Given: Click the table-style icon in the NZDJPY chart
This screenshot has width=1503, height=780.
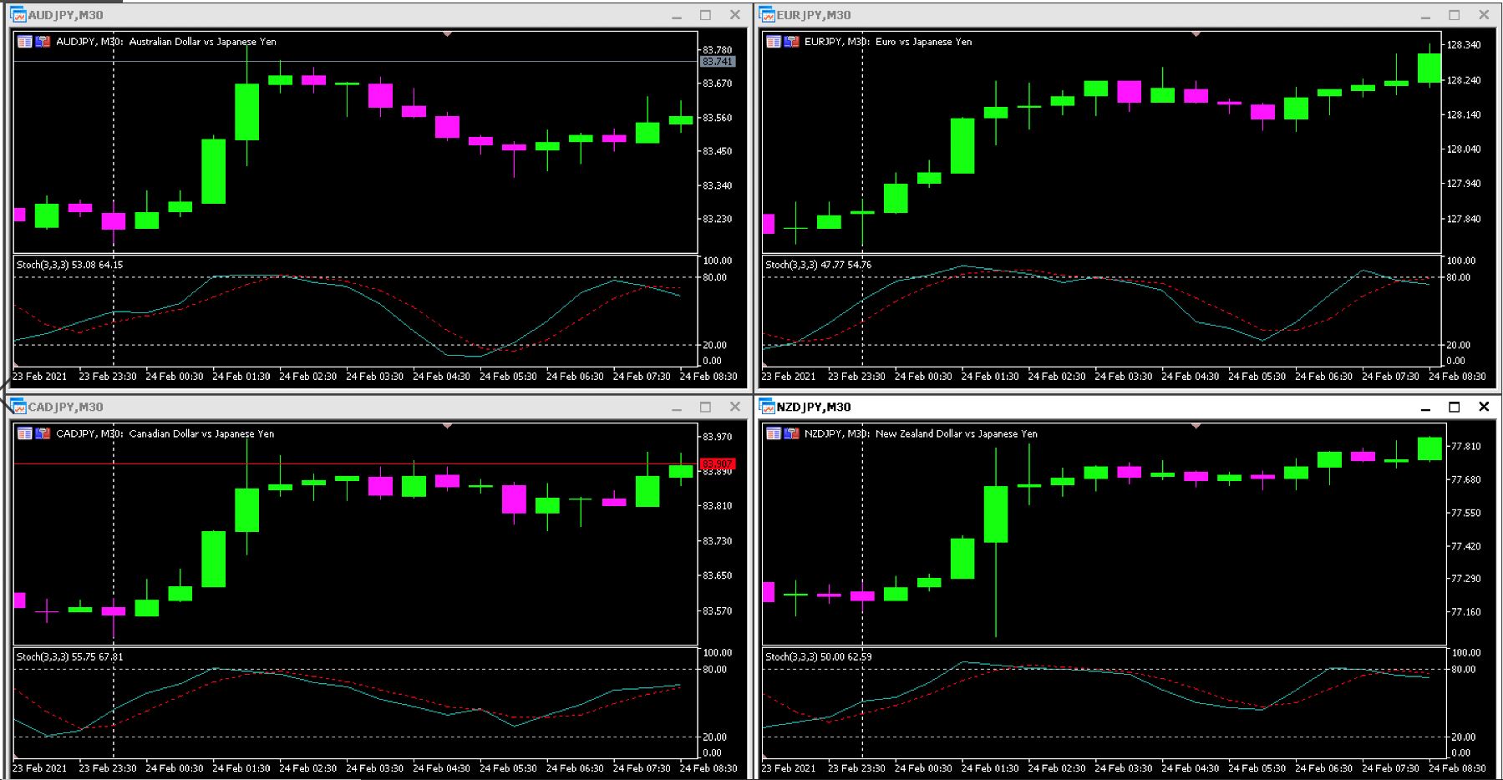Looking at the screenshot, I should point(774,433).
